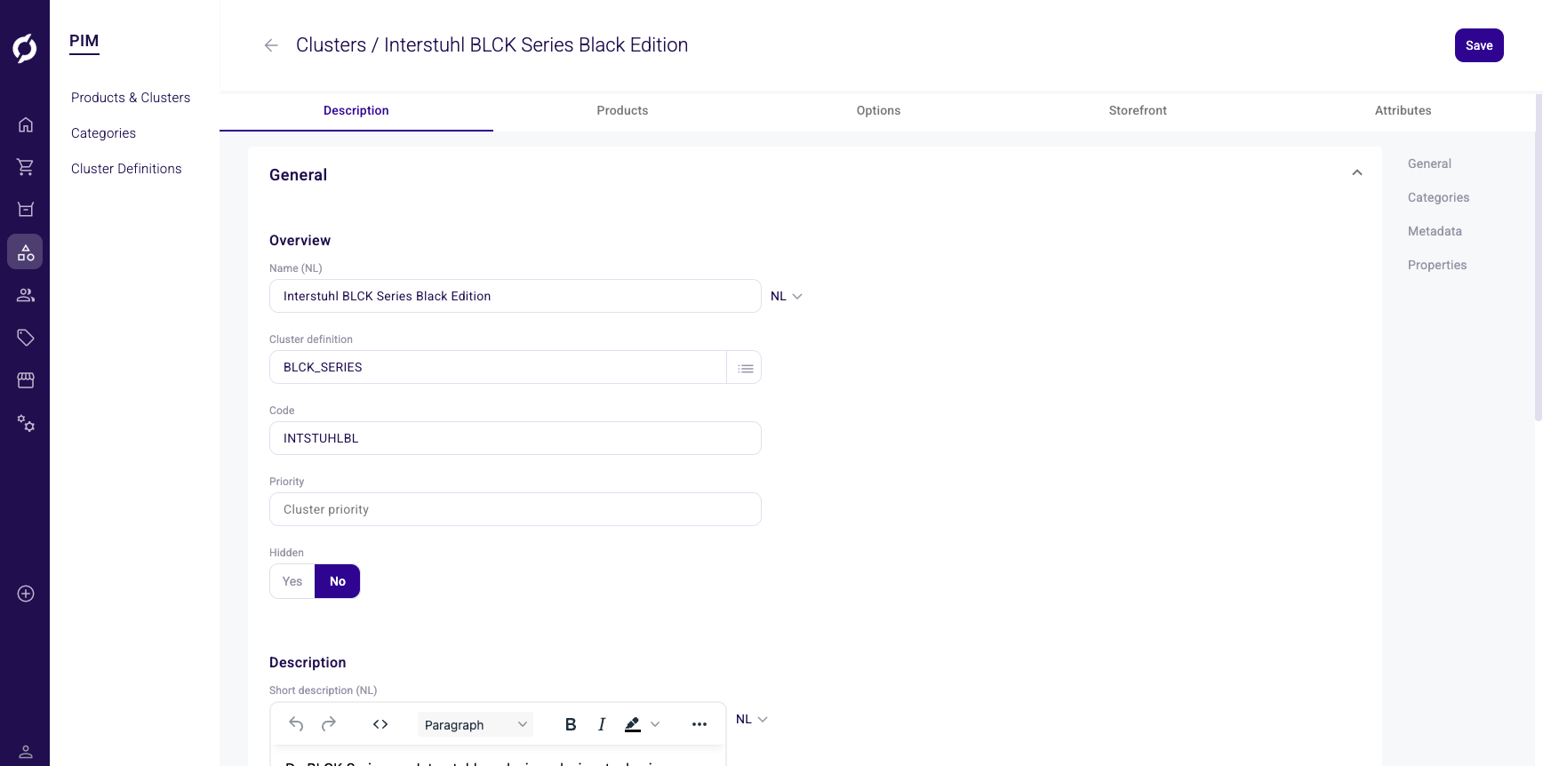The width and height of the screenshot is (1543, 766).
Task: Open the NL language dropdown for Name
Action: tap(787, 296)
